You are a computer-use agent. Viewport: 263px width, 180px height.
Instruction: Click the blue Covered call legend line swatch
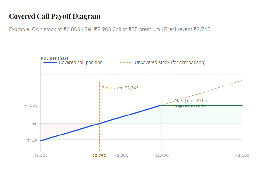50,62
